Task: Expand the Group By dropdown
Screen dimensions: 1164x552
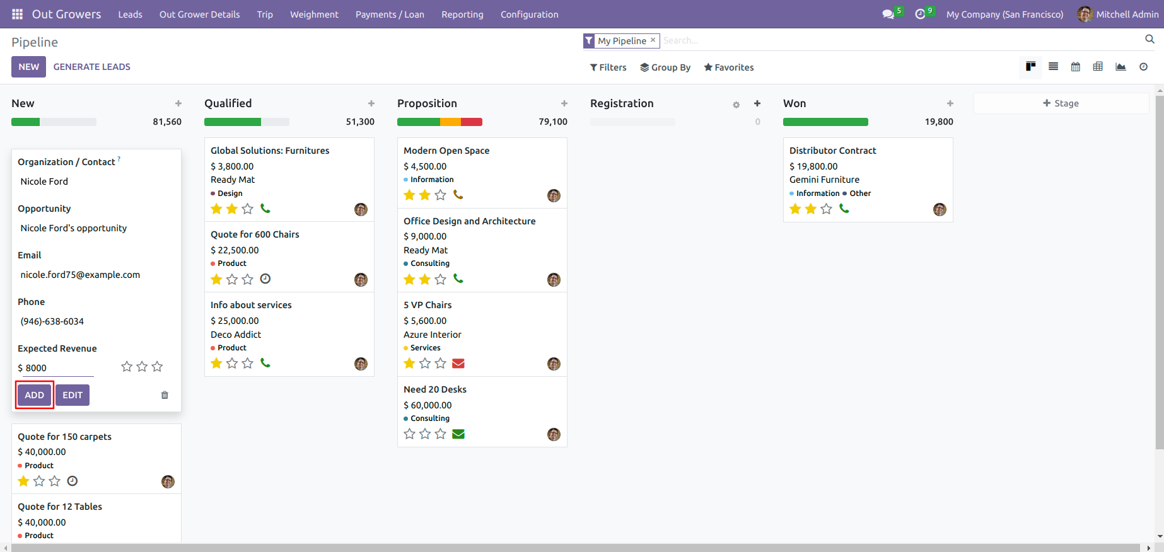Action: (x=665, y=67)
